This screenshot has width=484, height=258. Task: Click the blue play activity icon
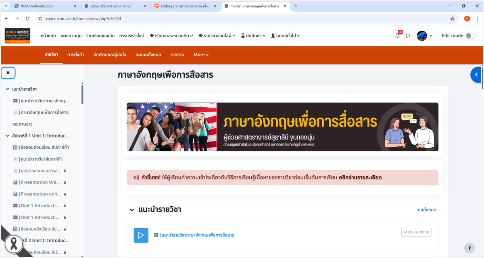click(x=141, y=235)
